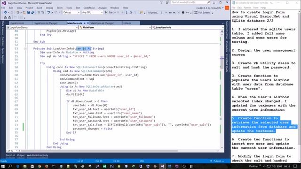Click the Quick Launch search magnifier icon
This screenshot has height=169, width=301.
(208, 2)
